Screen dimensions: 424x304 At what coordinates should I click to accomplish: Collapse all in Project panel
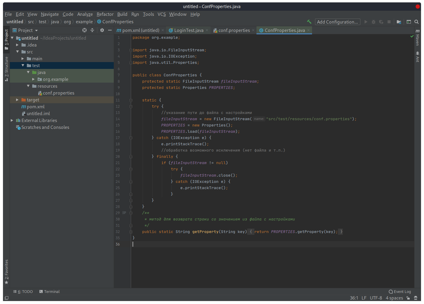tap(92, 30)
